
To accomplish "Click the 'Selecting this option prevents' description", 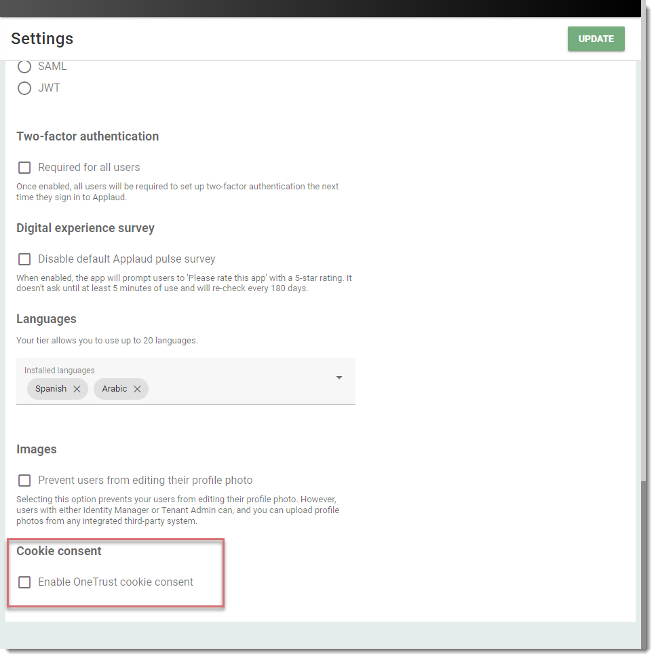I will 178,510.
